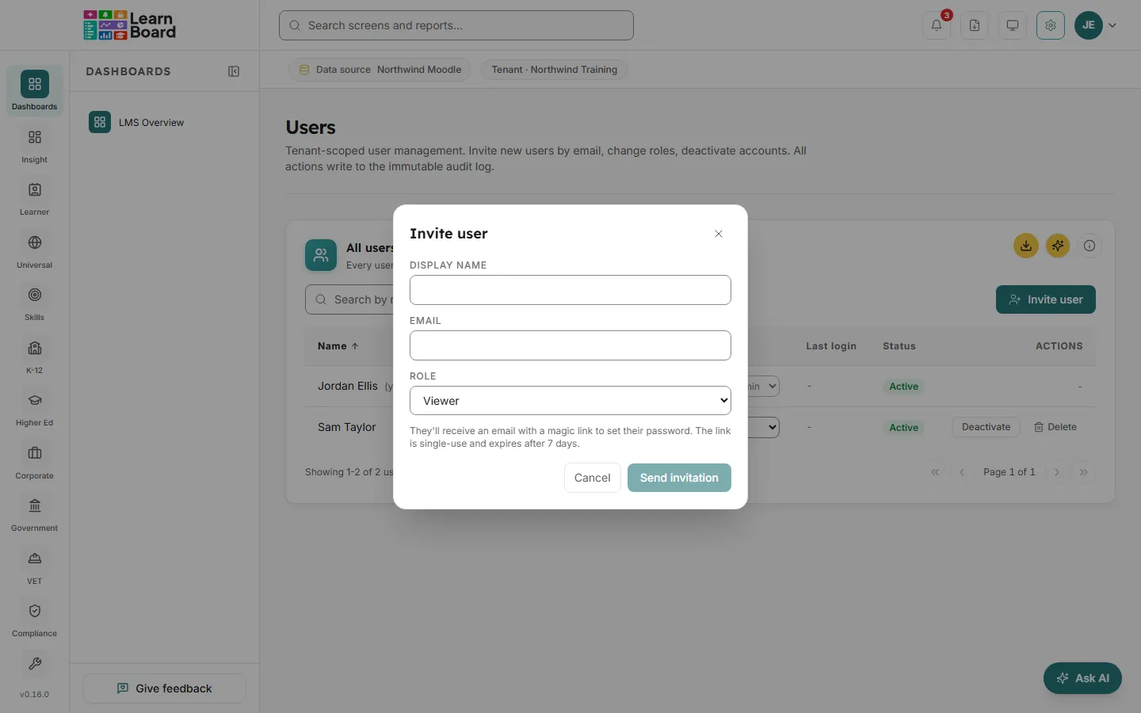Screen dimensions: 1141x713
Task: Open the settings gear icon
Action: click(x=1051, y=25)
